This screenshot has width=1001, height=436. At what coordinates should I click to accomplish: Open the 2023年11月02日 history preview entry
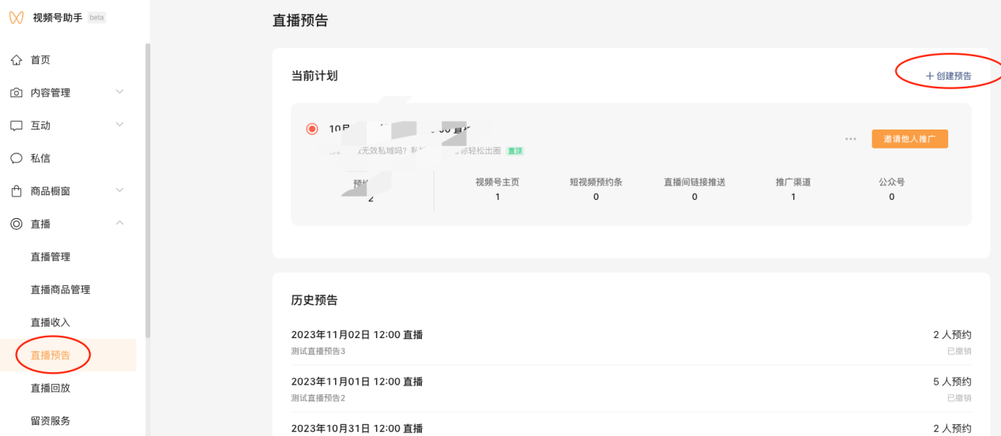[357, 335]
